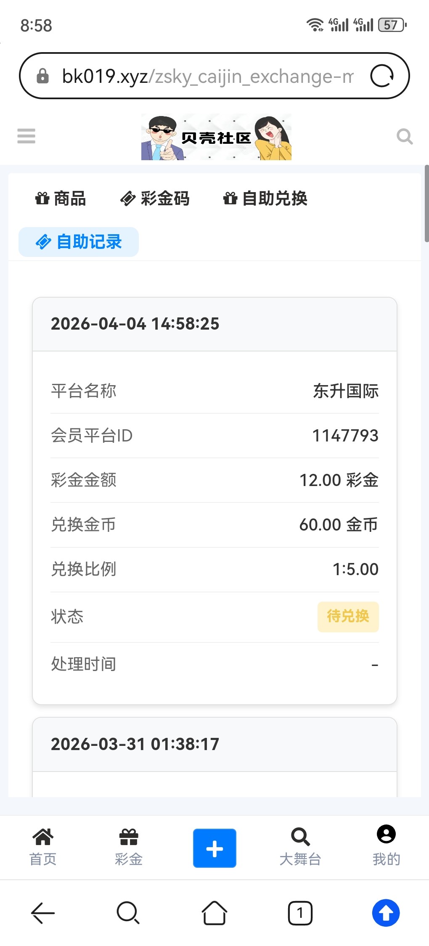Tap the search magnifier in site header
This screenshot has height=946, width=429.
tap(405, 136)
